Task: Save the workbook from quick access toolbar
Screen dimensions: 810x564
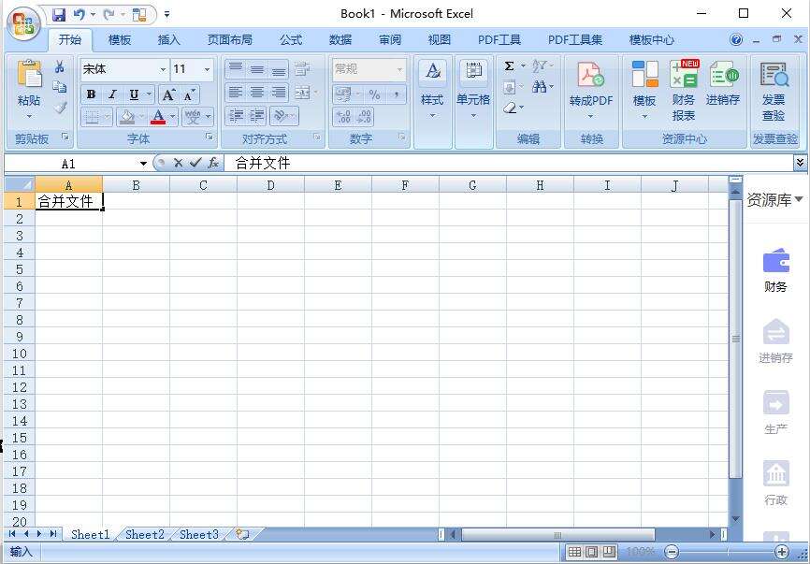Action: [60, 14]
